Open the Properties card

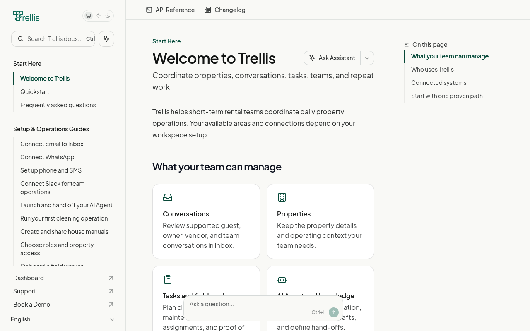click(320, 221)
